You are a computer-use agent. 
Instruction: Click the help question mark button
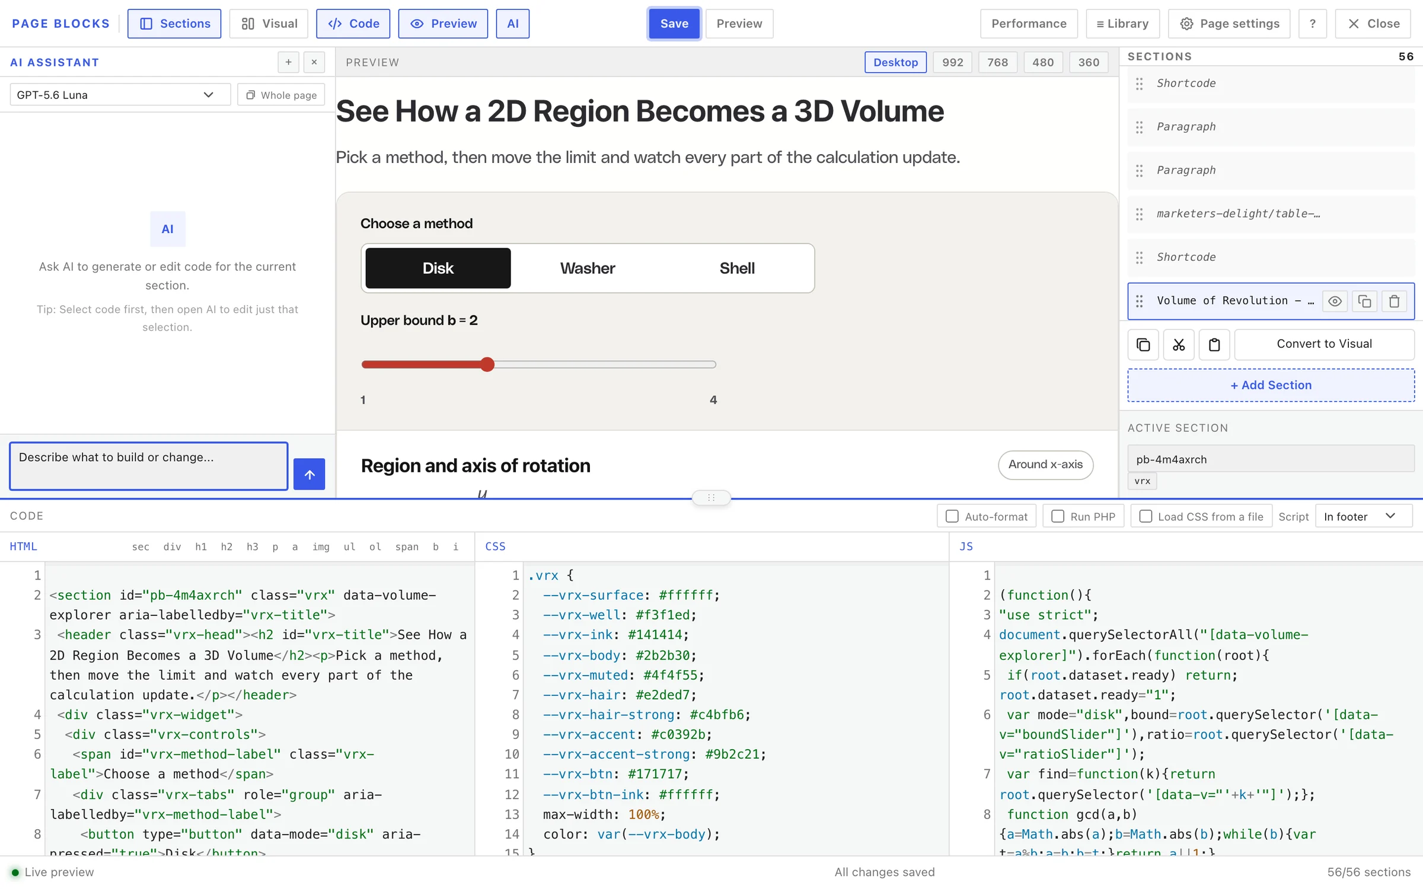tap(1313, 24)
